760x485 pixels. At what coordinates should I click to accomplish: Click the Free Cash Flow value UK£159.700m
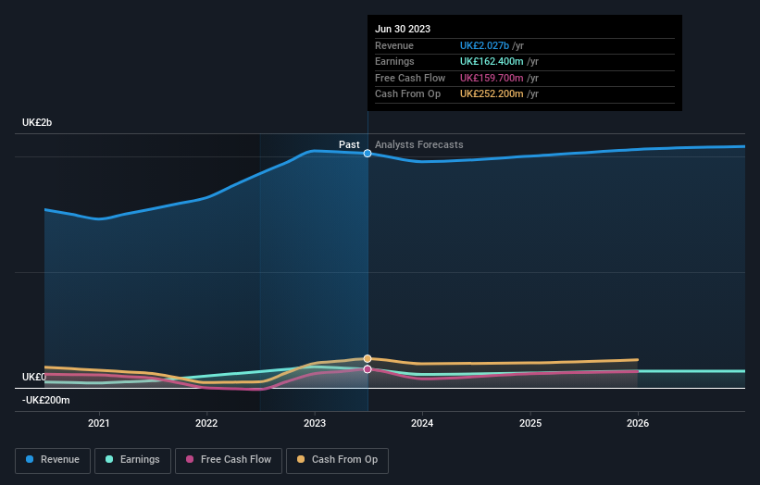tap(492, 78)
